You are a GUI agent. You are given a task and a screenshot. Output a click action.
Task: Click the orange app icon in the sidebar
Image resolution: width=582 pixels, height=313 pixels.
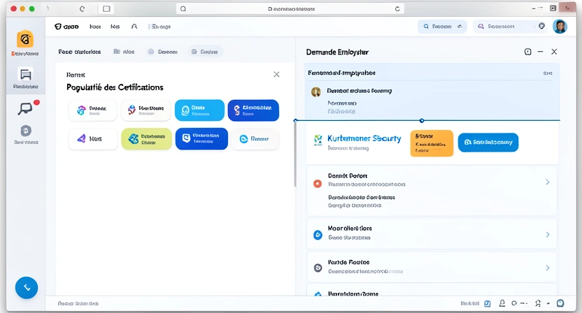point(25,40)
